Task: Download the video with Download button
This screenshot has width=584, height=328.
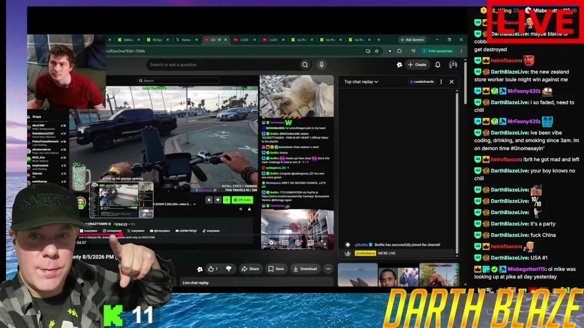Action: click(x=306, y=269)
